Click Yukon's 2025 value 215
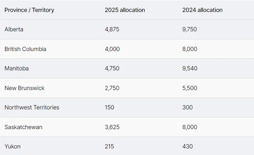The height and width of the screenshot is (155, 254). click(x=109, y=146)
